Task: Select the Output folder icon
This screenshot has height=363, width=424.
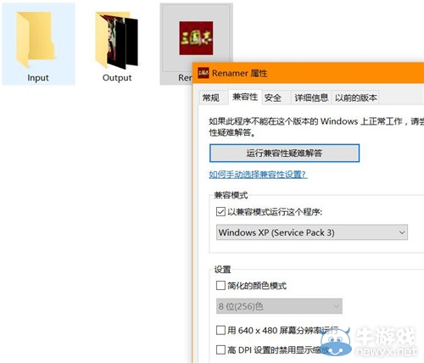Action: tap(117, 40)
